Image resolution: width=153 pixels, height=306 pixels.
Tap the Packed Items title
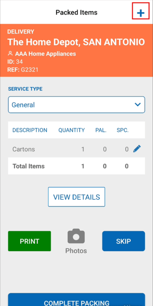[x=76, y=13]
